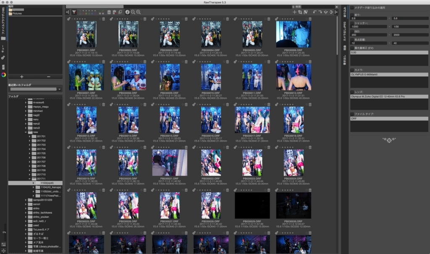This screenshot has height=254, width=430.
Task: Click ornamental reset icon below filter panel
Action: pyautogui.click(x=389, y=140)
